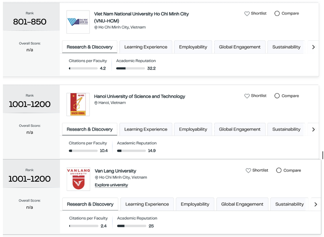
Task: Open the VNU-HCM university logo
Action: coord(78,22)
